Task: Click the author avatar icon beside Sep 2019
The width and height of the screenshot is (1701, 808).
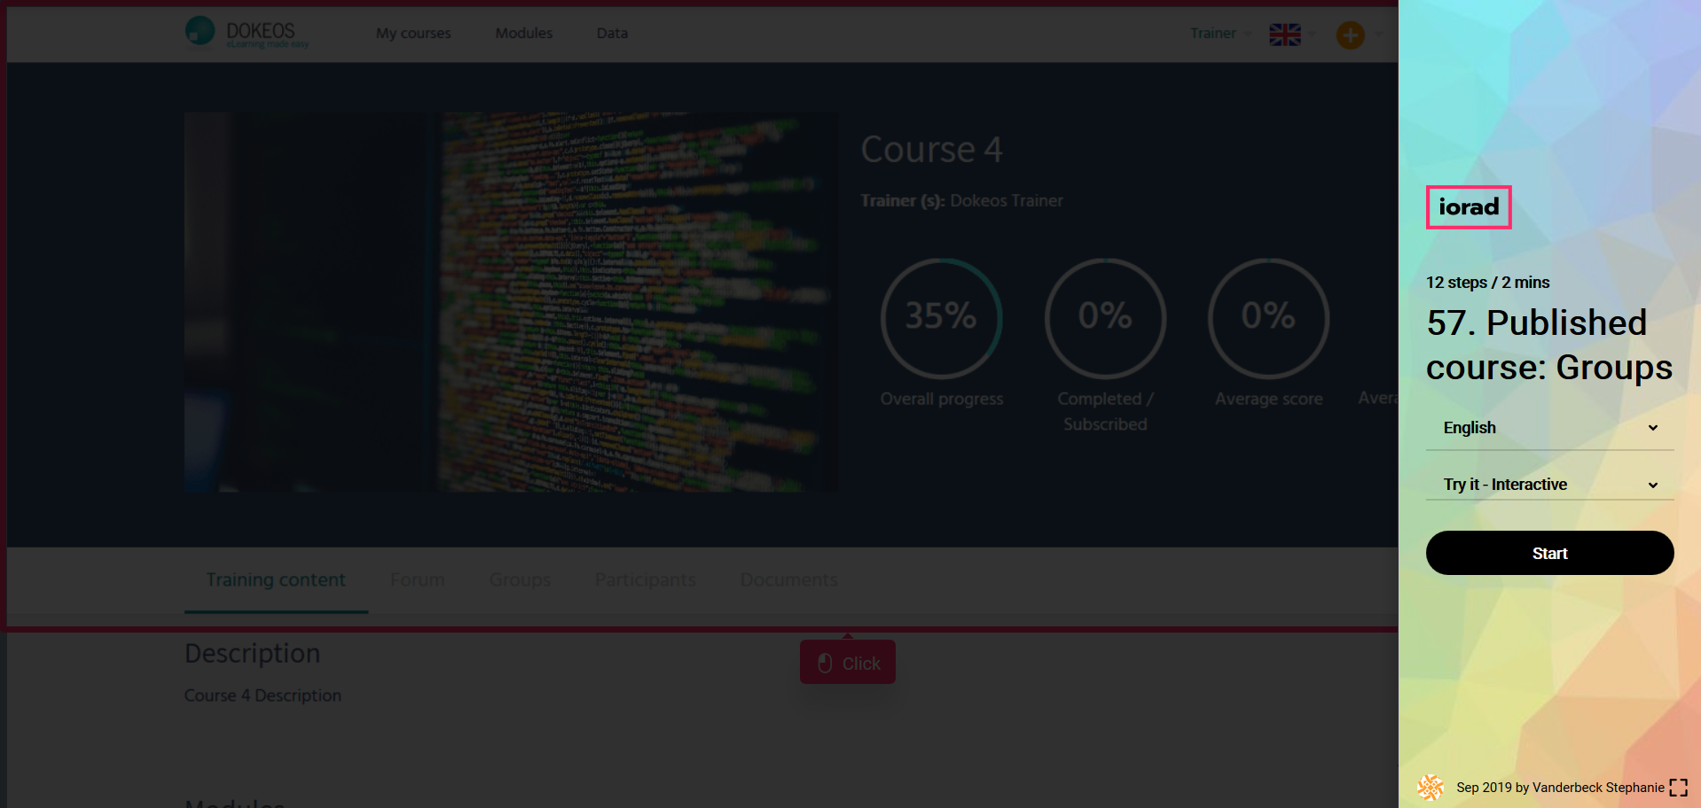Action: pyautogui.click(x=1430, y=787)
